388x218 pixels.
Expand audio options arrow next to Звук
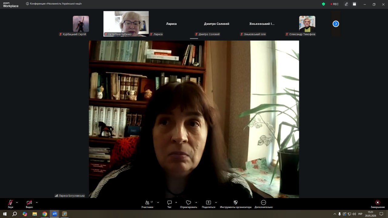coord(17,203)
